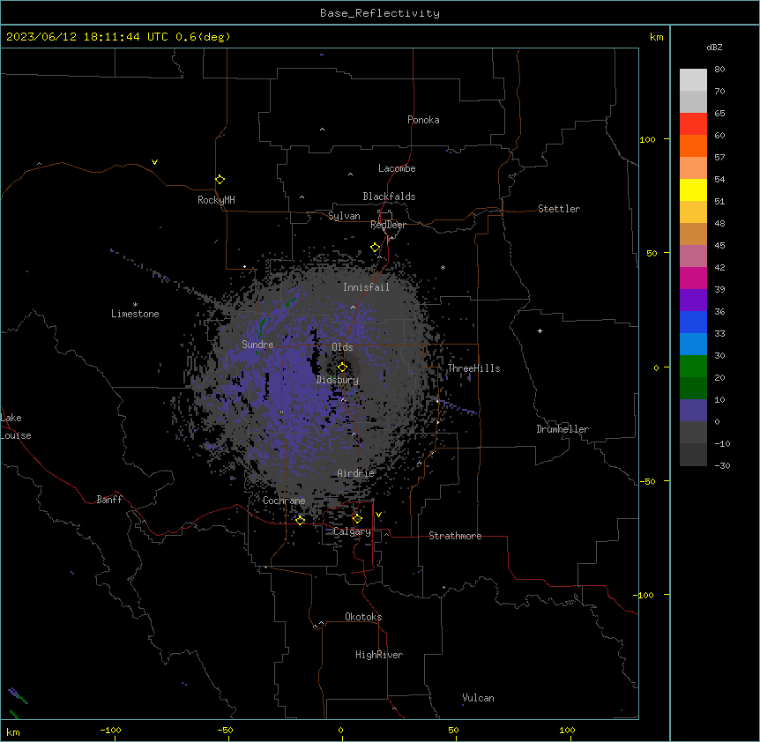Click the HighRiver city label
This screenshot has height=742, width=760.
[x=379, y=655]
